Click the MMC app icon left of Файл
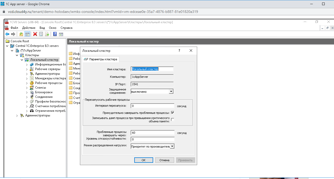Image resolution: width=334 pixels, height=179 pixels. [x=7, y=28]
